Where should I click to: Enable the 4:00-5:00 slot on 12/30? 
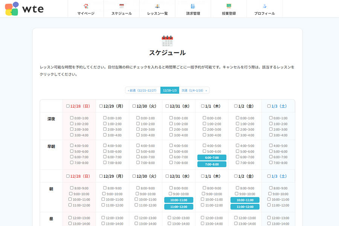[138, 145]
